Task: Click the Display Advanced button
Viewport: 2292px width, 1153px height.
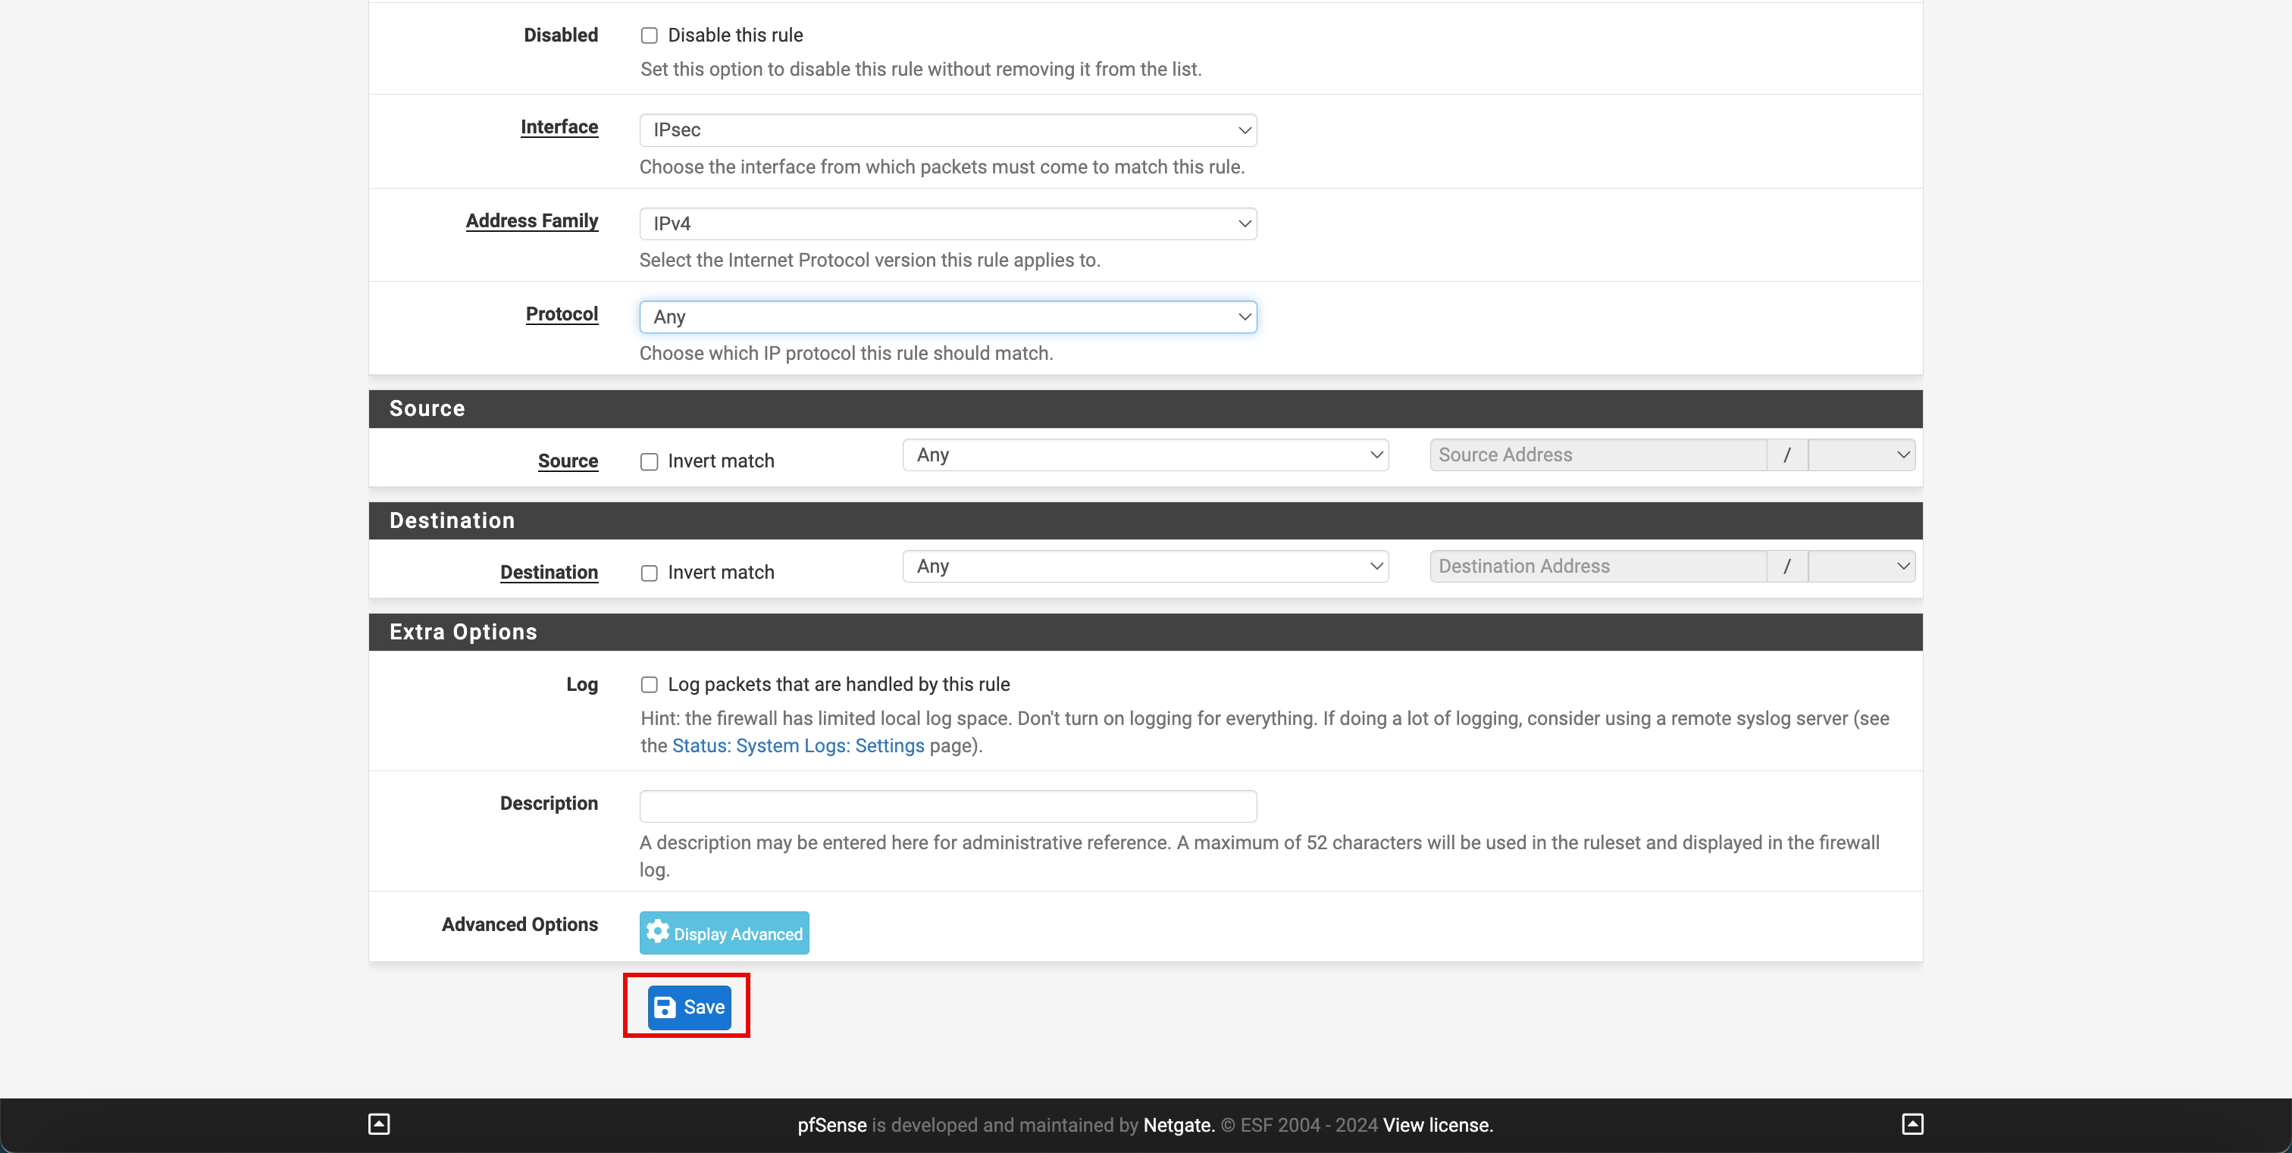Action: 725,933
